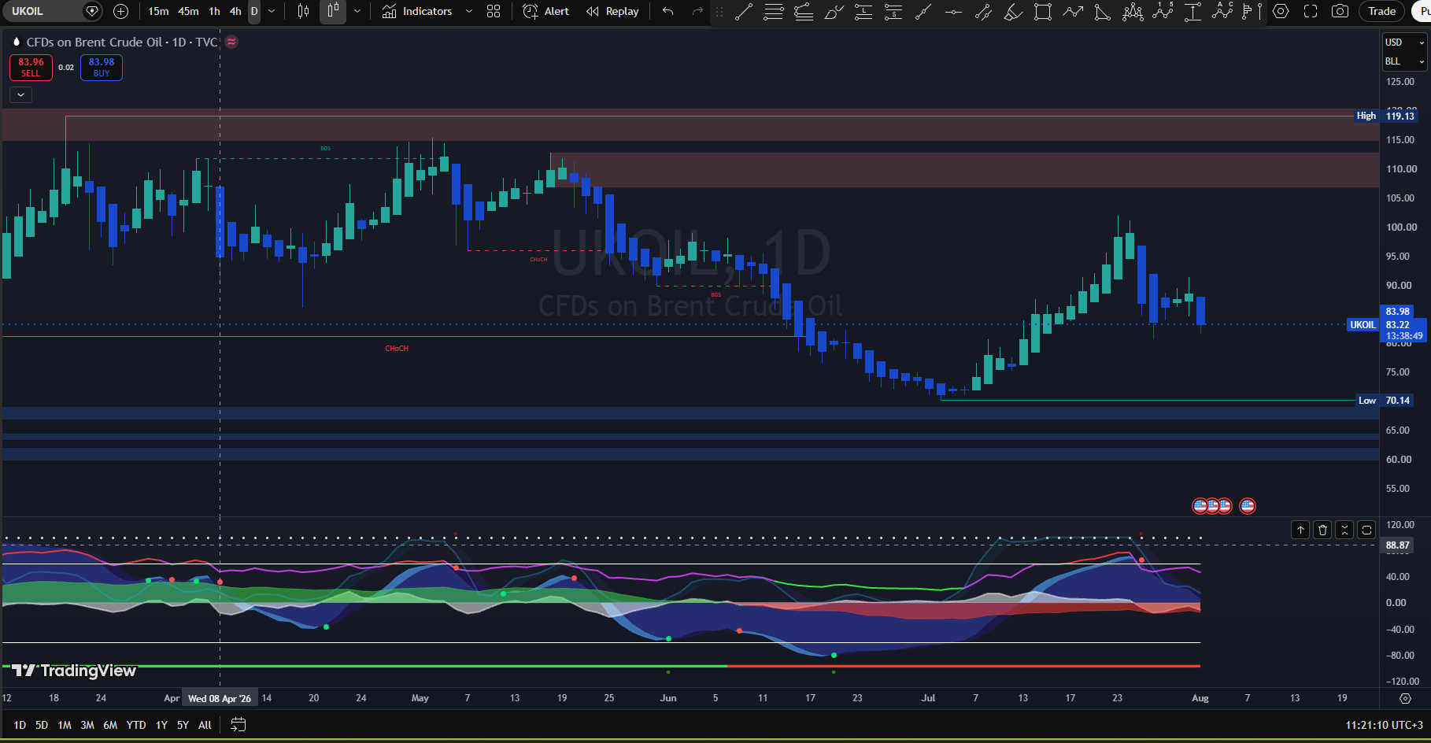Select the price range measure tool
Image resolution: width=1431 pixels, height=743 pixels.
1192,11
